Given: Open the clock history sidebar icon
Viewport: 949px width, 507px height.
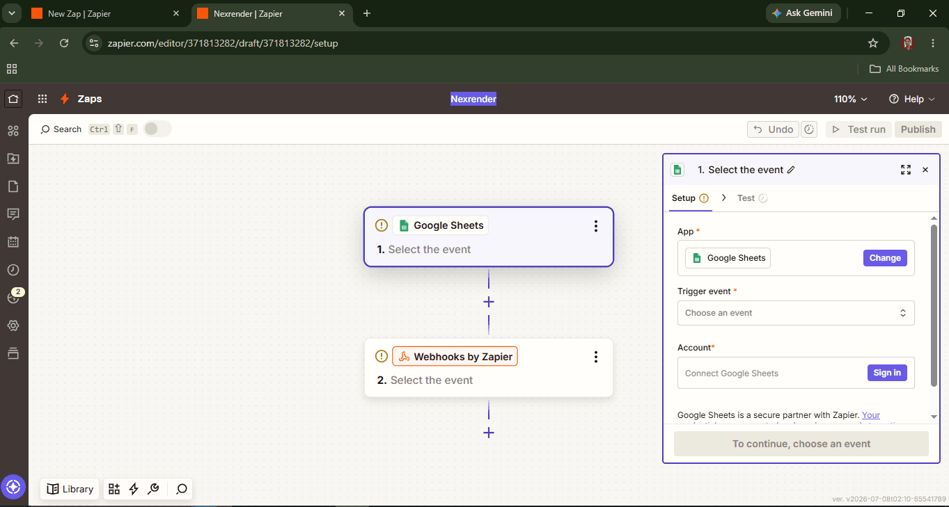Looking at the screenshot, I should click(x=13, y=270).
